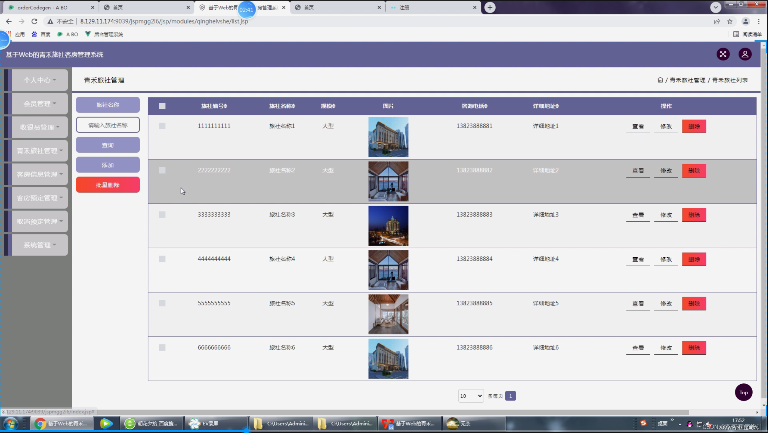Screen dimensions: 768x433
Task: Reload the page with refresh icon
Action: [x=34, y=21]
